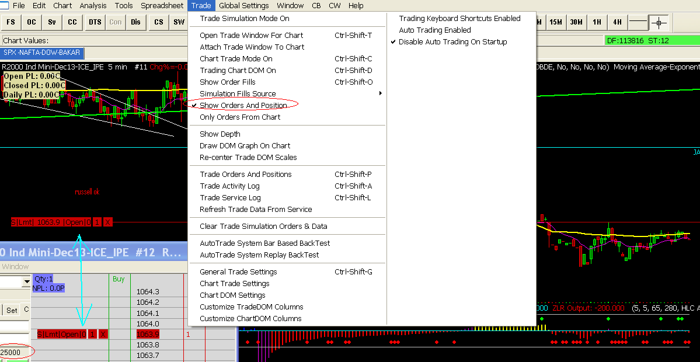Open the Spreadsheet menu

click(x=162, y=5)
